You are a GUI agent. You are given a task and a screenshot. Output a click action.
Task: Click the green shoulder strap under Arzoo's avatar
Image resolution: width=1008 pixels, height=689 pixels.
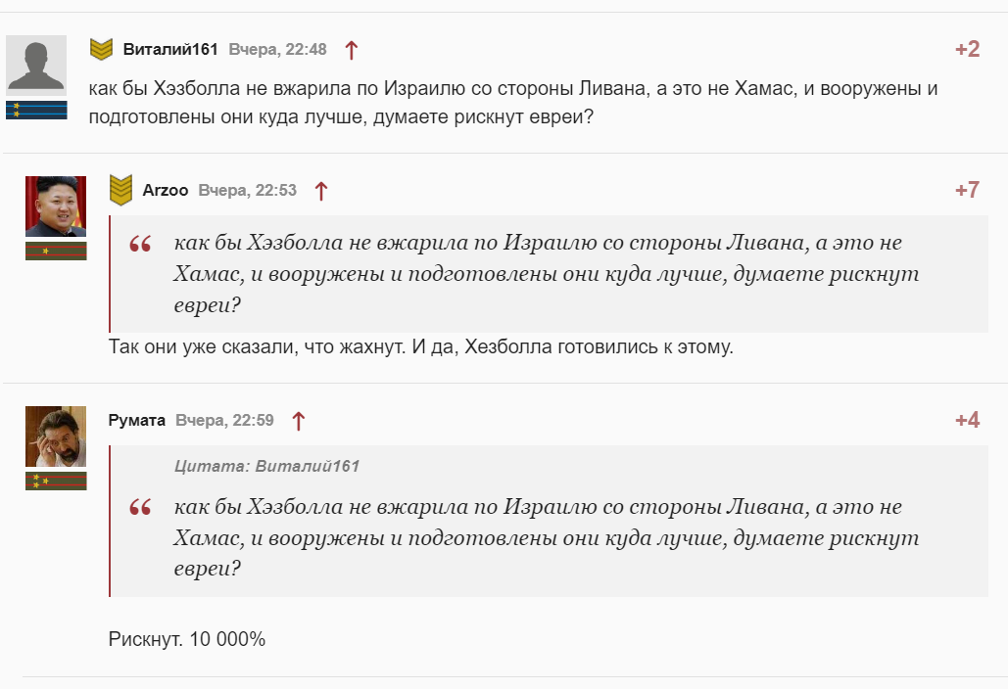pos(56,251)
